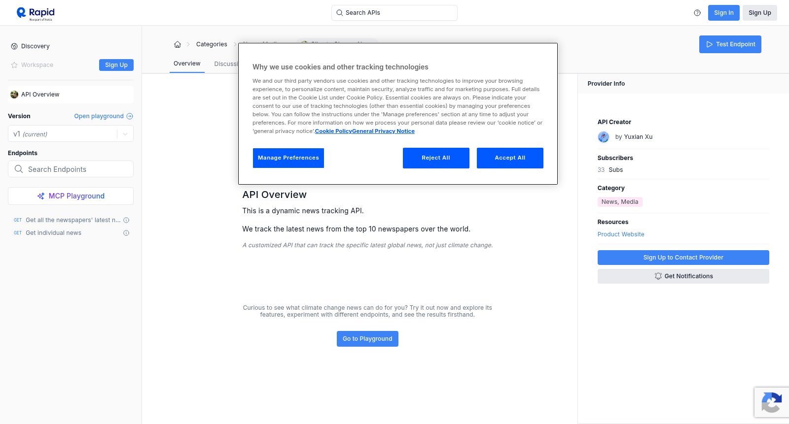The image size is (789, 424).
Task: Click the News, Media category tag
Action: coord(620,202)
